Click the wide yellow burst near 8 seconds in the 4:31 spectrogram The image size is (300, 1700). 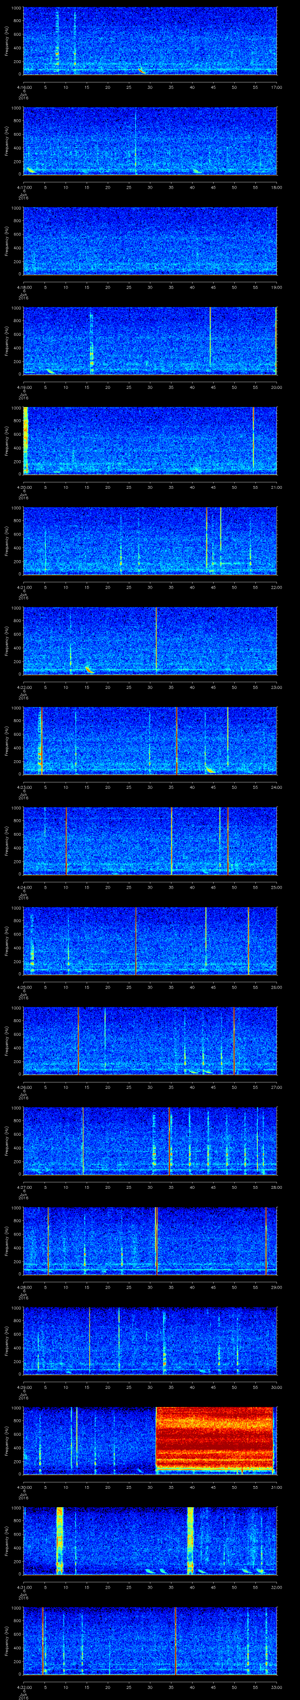coord(59,1540)
